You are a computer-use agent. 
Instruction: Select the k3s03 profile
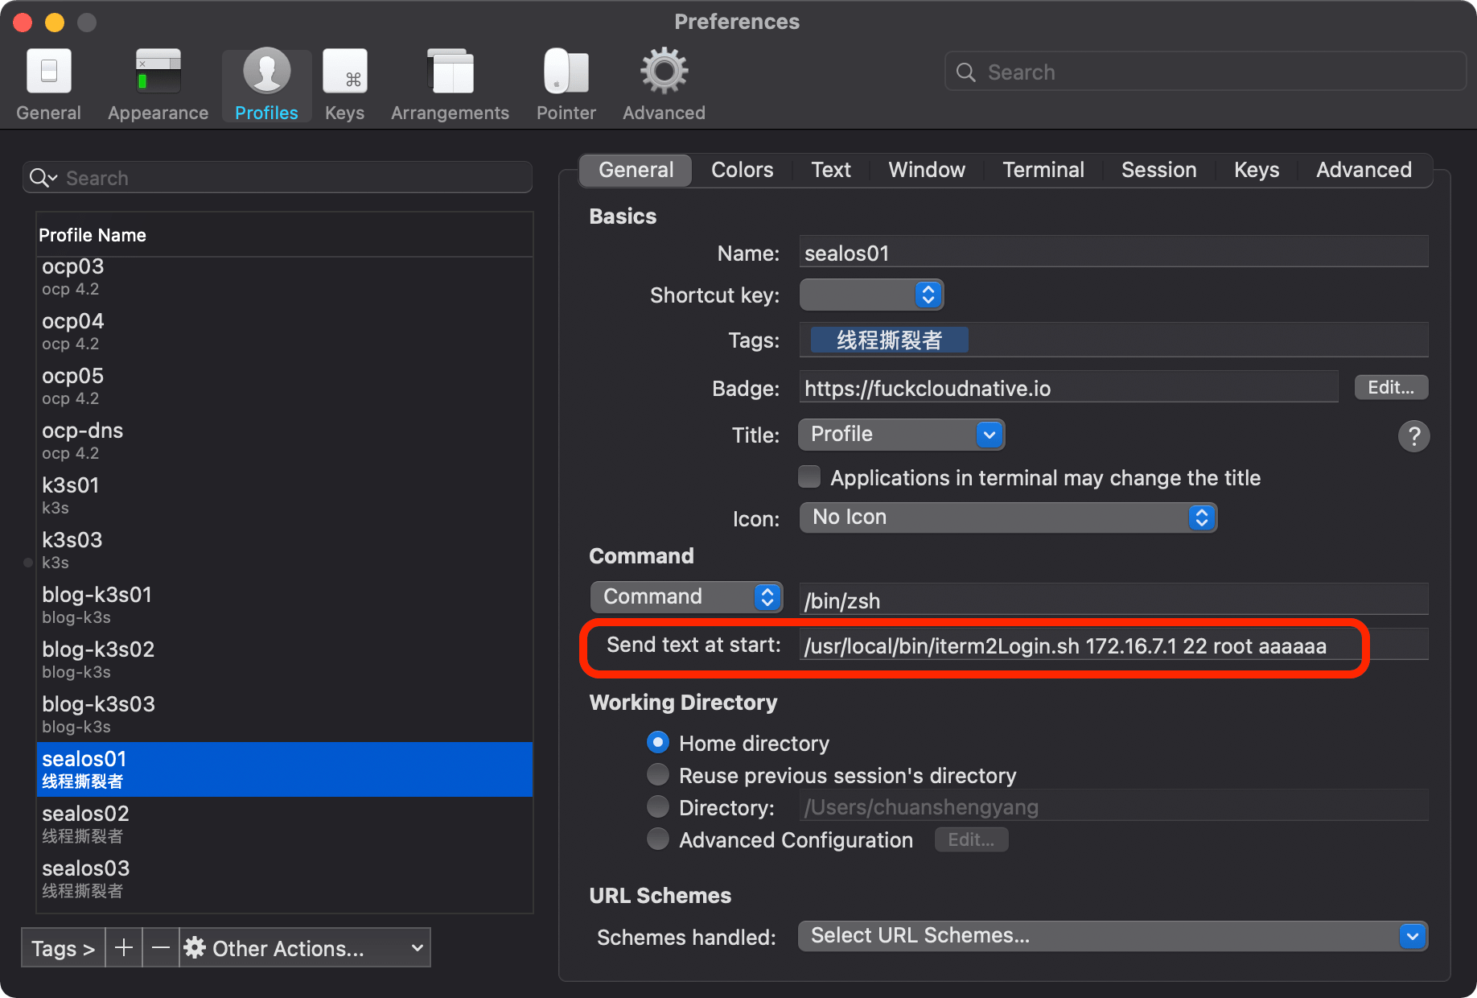pos(285,550)
